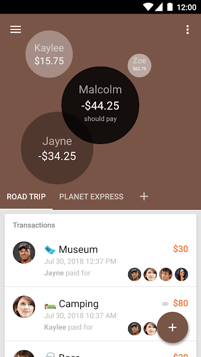
Task: Open the three-dot overflow menu
Action: (x=187, y=29)
